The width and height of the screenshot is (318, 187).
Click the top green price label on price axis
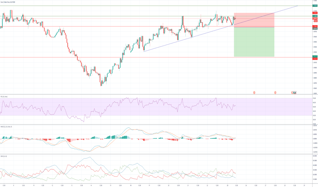coord(315,6)
